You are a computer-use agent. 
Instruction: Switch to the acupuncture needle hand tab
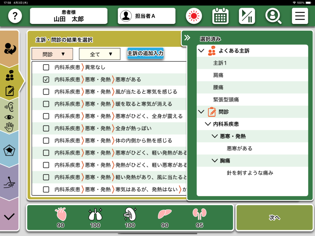[10, 183]
